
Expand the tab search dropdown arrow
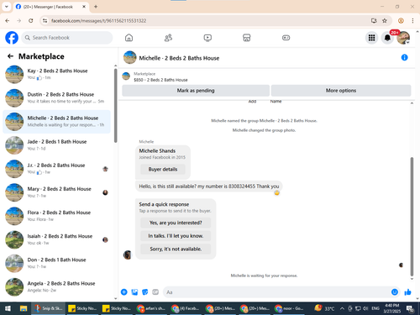point(7,7)
